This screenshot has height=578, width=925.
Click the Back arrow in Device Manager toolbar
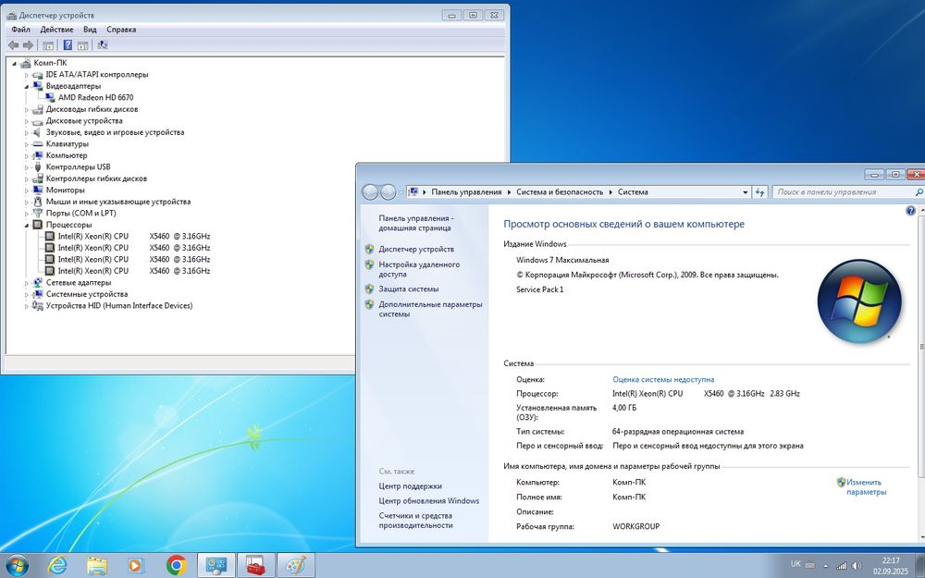(13, 44)
